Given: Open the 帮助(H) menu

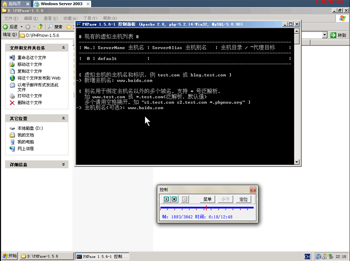Looking at the screenshot, I should pyautogui.click(x=110, y=19).
